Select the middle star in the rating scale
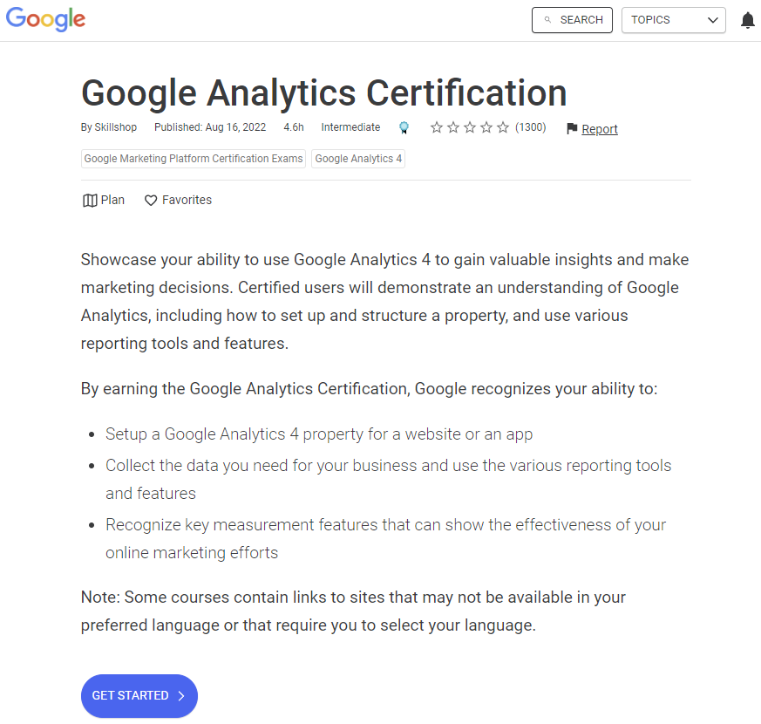Screen dimensions: 761x724 [468, 126]
